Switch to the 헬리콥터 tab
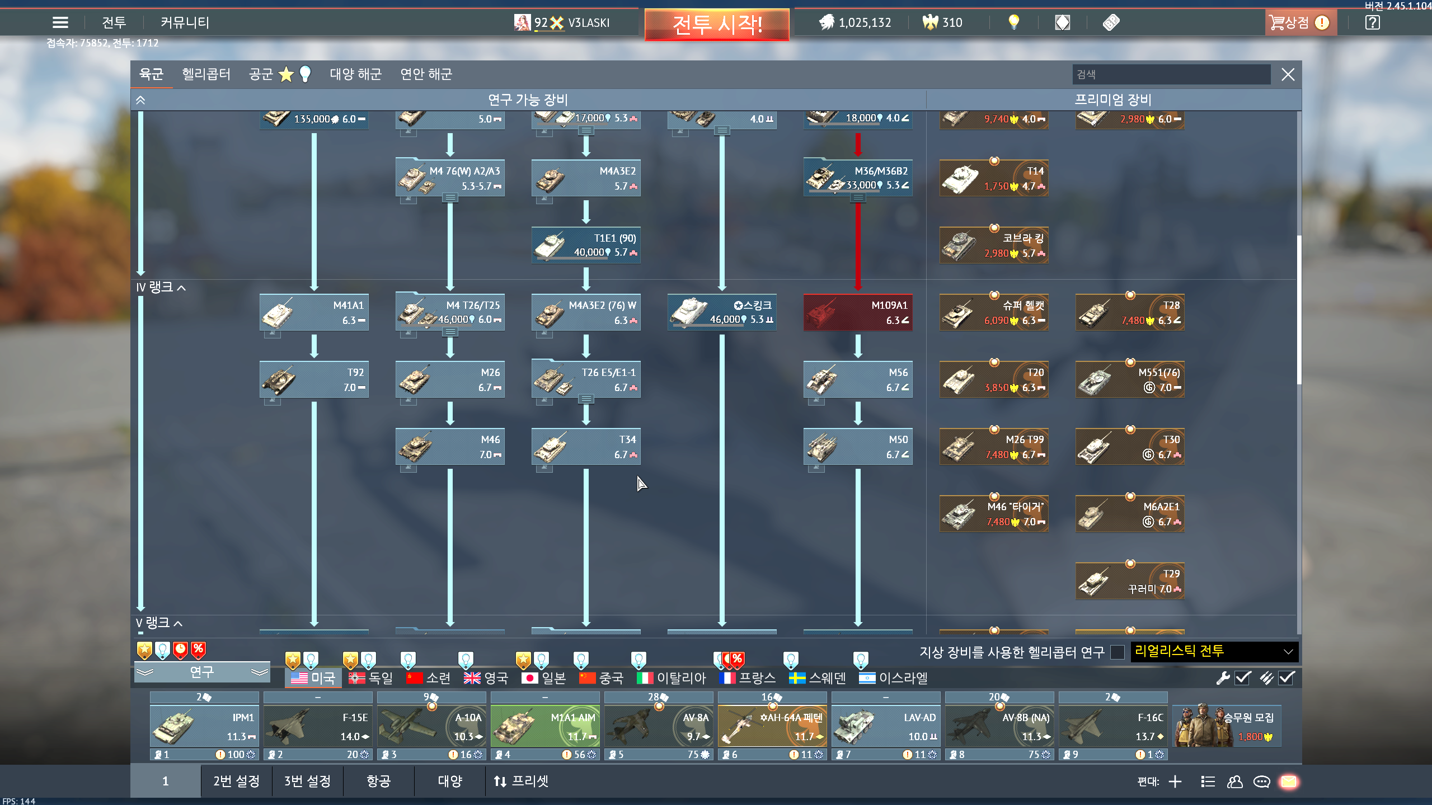This screenshot has width=1432, height=805. [206, 74]
